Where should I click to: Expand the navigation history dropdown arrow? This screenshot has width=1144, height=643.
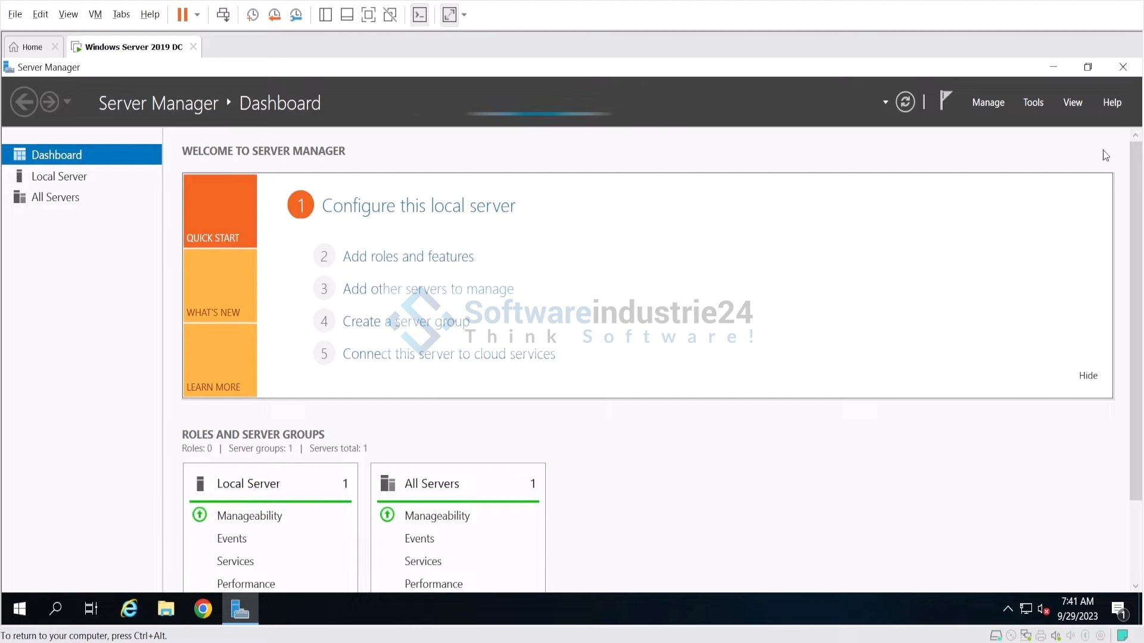point(67,102)
